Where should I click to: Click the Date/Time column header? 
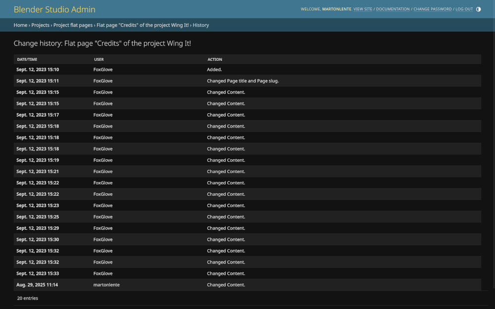(x=27, y=59)
